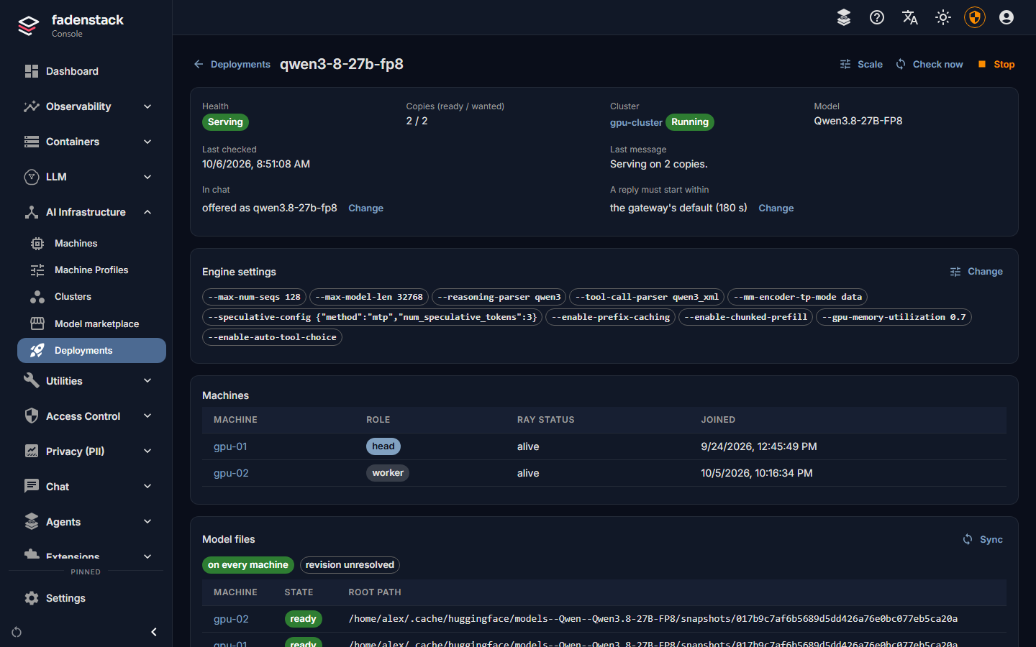This screenshot has height=647, width=1036.
Task: Sync the model files
Action: [983, 539]
